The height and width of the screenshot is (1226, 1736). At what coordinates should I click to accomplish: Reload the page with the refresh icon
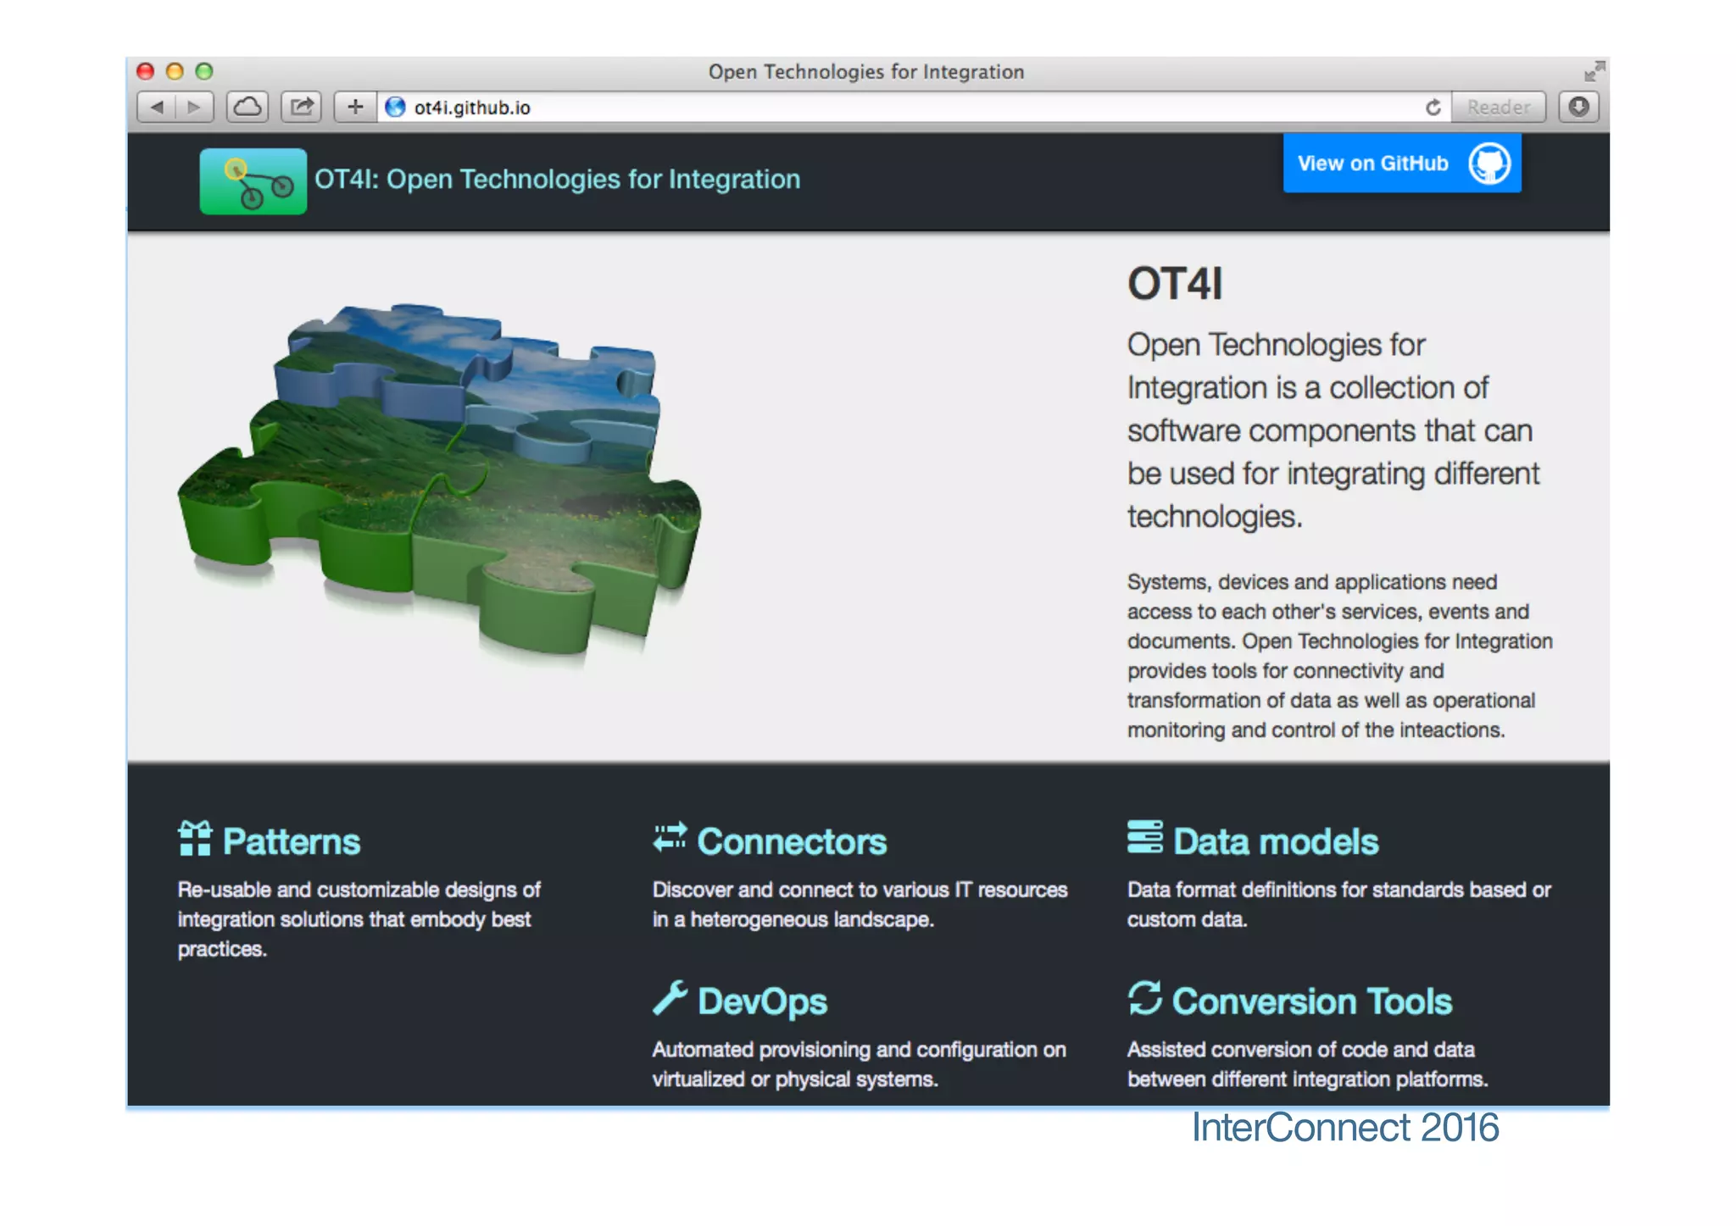pyautogui.click(x=1433, y=108)
